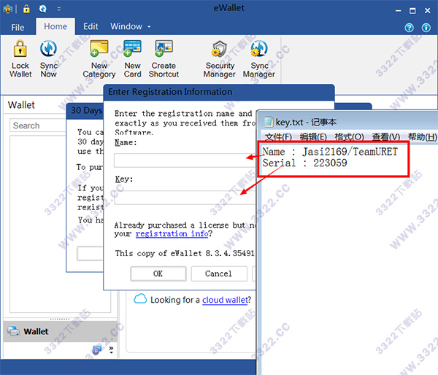
Task: Click the padlock quick-access icon
Action: (x=26, y=9)
